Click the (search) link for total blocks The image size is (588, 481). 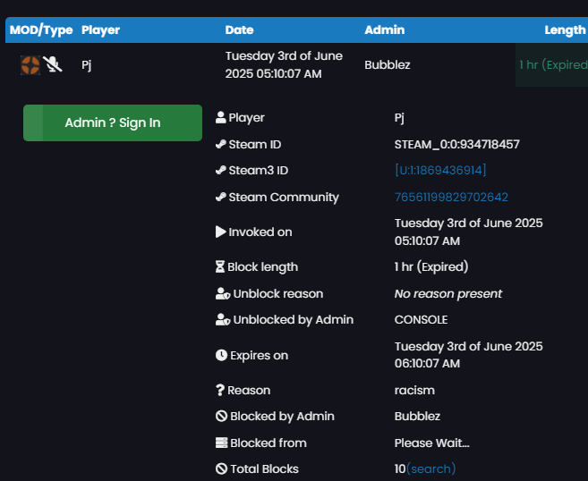coord(430,468)
